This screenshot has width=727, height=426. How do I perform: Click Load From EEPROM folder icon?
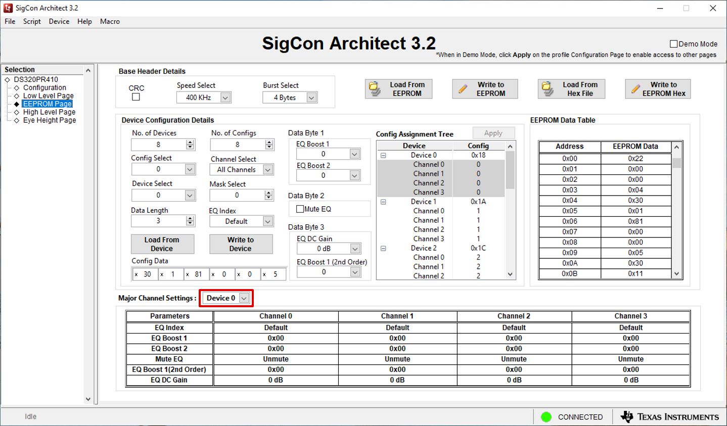click(x=375, y=89)
